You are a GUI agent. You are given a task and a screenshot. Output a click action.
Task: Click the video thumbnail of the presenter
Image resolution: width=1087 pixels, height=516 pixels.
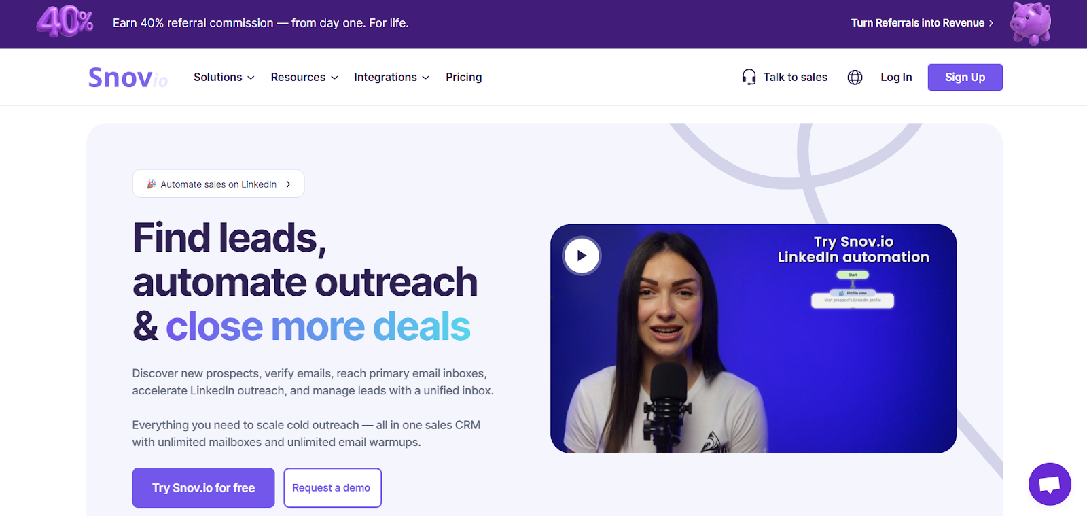[753, 339]
